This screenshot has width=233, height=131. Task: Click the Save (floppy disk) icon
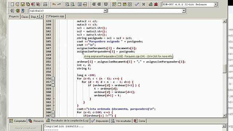pyautogui.click(x=23, y=4)
